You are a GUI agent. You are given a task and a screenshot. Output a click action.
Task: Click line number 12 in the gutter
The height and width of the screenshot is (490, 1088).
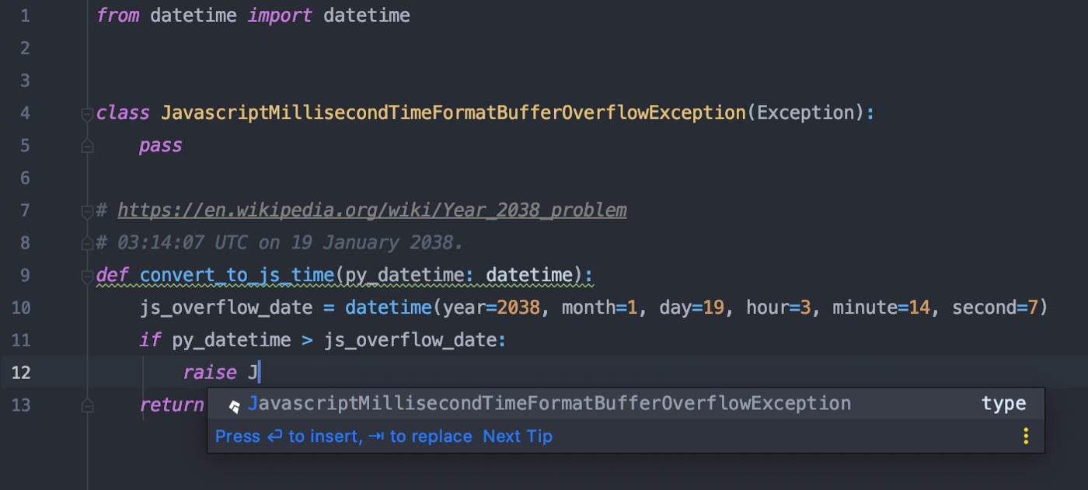pyautogui.click(x=21, y=373)
